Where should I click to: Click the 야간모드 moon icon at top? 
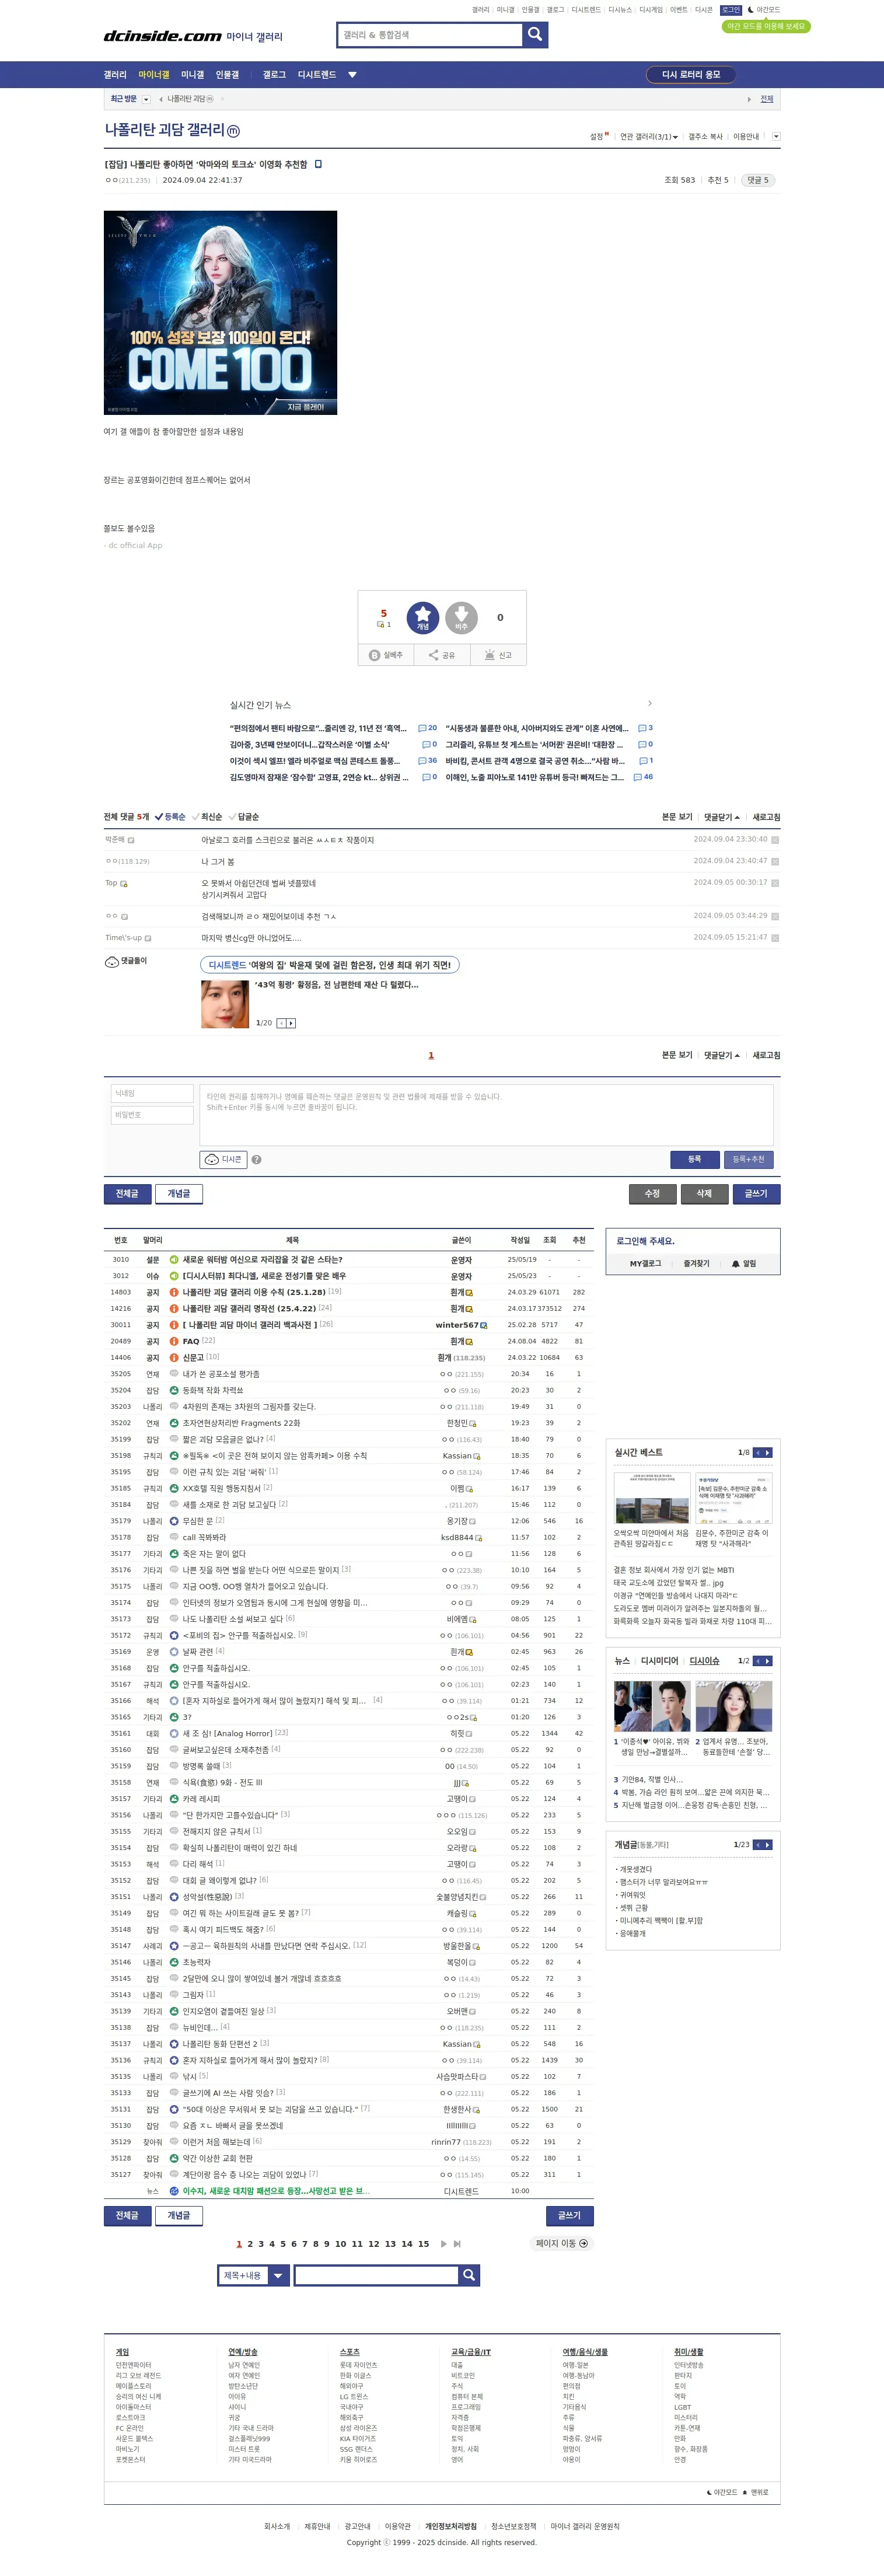pyautogui.click(x=751, y=10)
